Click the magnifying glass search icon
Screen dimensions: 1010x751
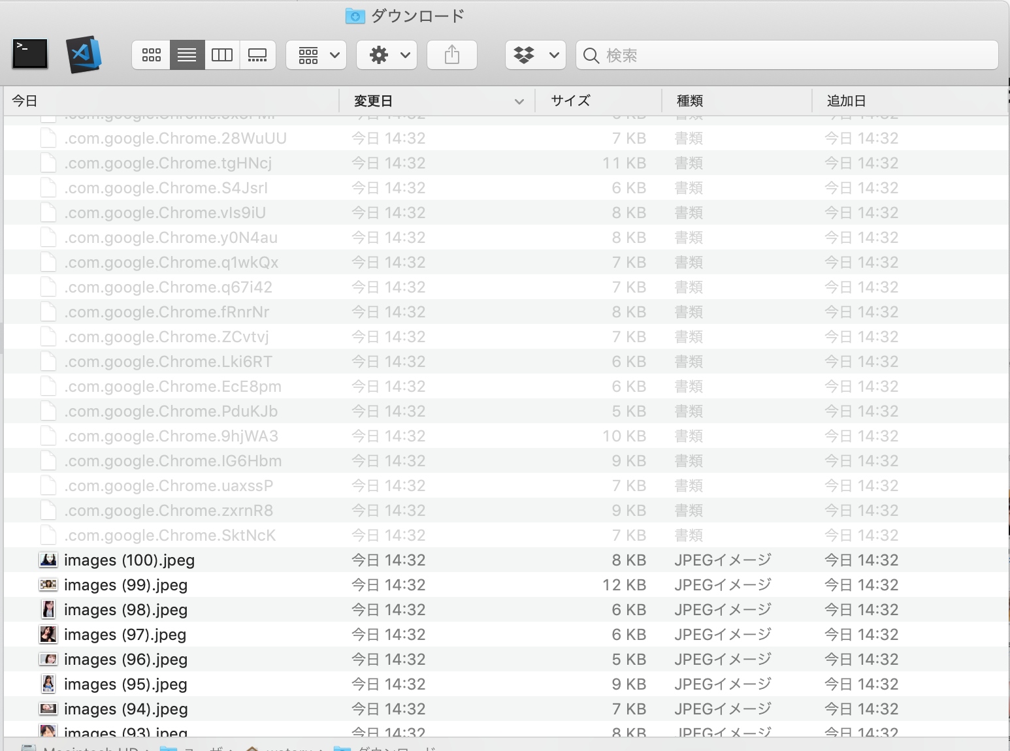(591, 56)
